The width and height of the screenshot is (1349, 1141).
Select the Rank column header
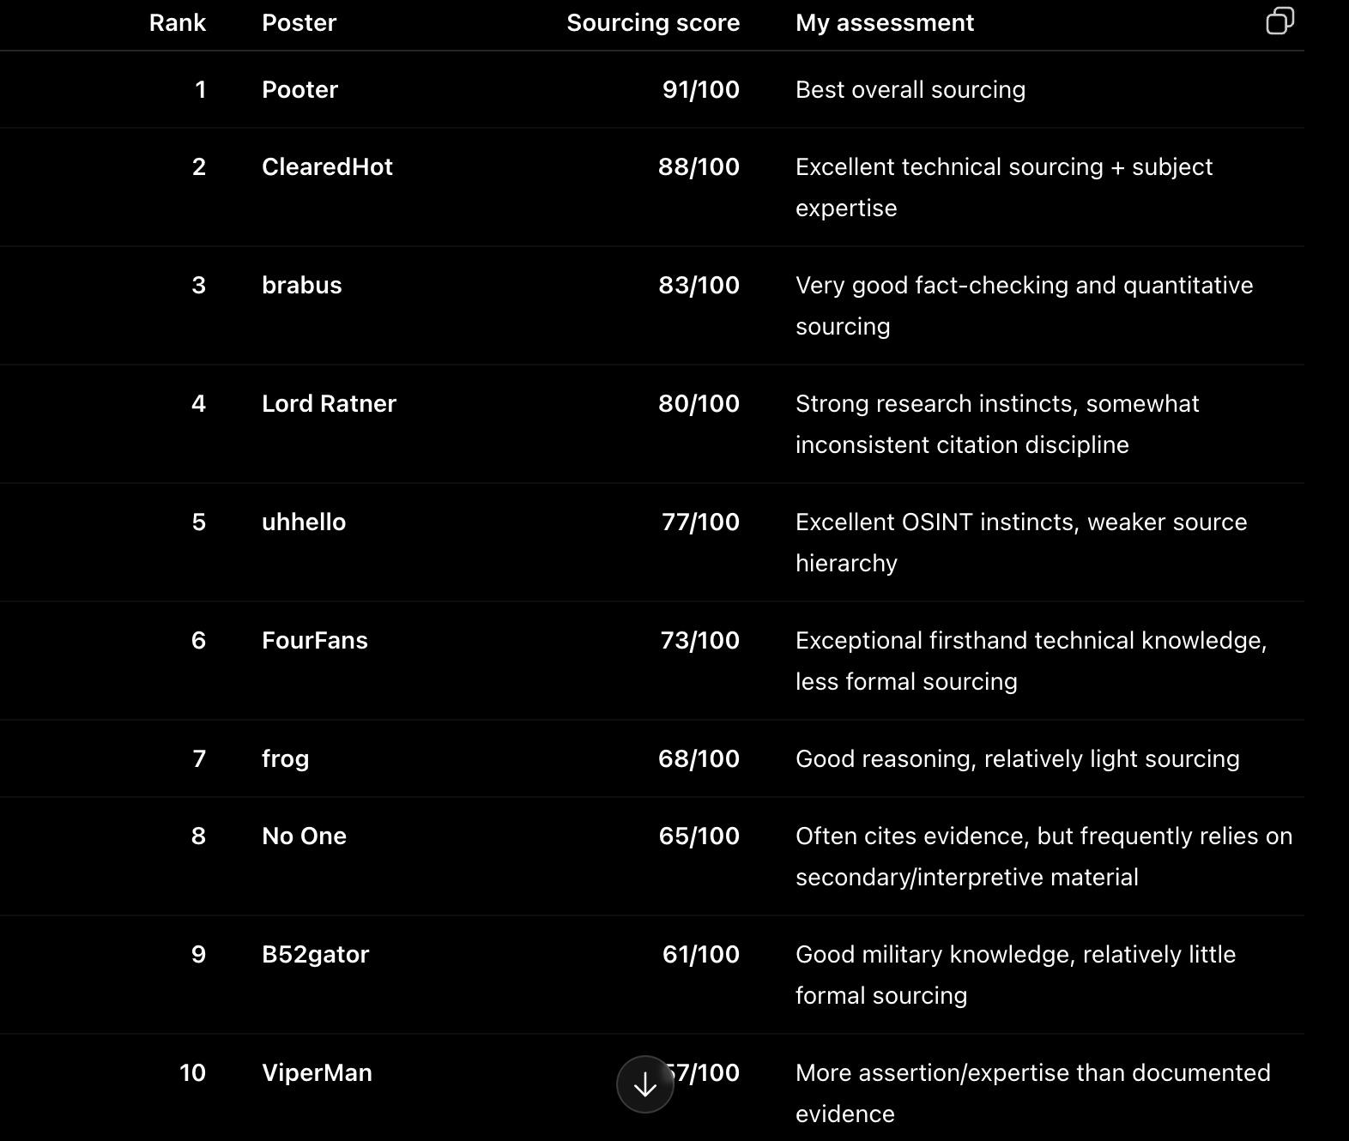[x=178, y=23]
